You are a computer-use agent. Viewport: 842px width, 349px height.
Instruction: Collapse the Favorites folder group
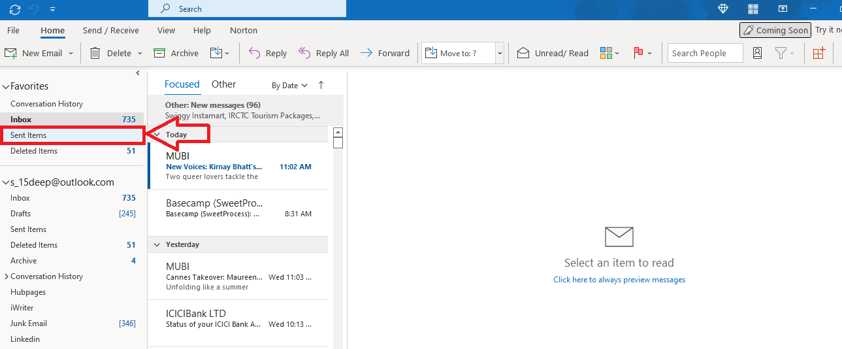click(x=6, y=86)
